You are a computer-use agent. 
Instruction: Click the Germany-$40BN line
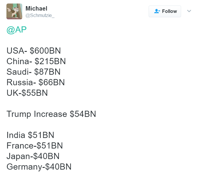tap(39, 167)
